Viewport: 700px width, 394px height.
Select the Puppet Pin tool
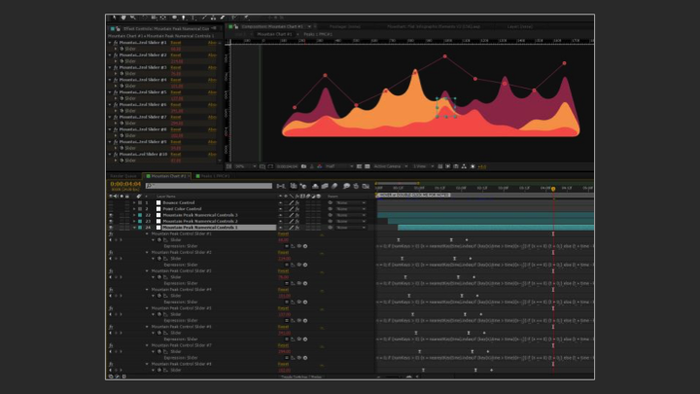click(246, 18)
